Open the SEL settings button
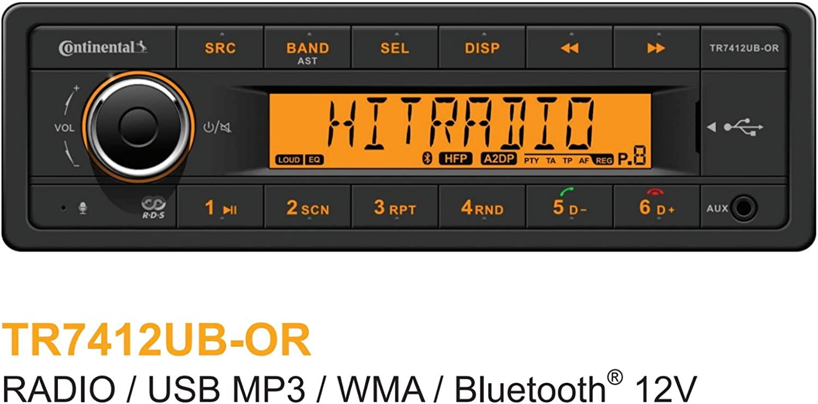Screen dimensions: 818x404 point(395,48)
